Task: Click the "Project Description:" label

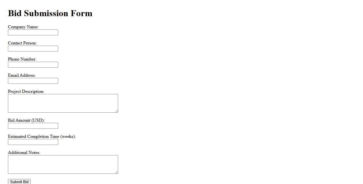Action: point(26,91)
